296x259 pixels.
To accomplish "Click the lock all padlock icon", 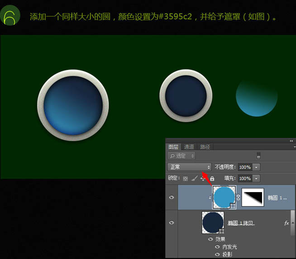I will pos(212,179).
